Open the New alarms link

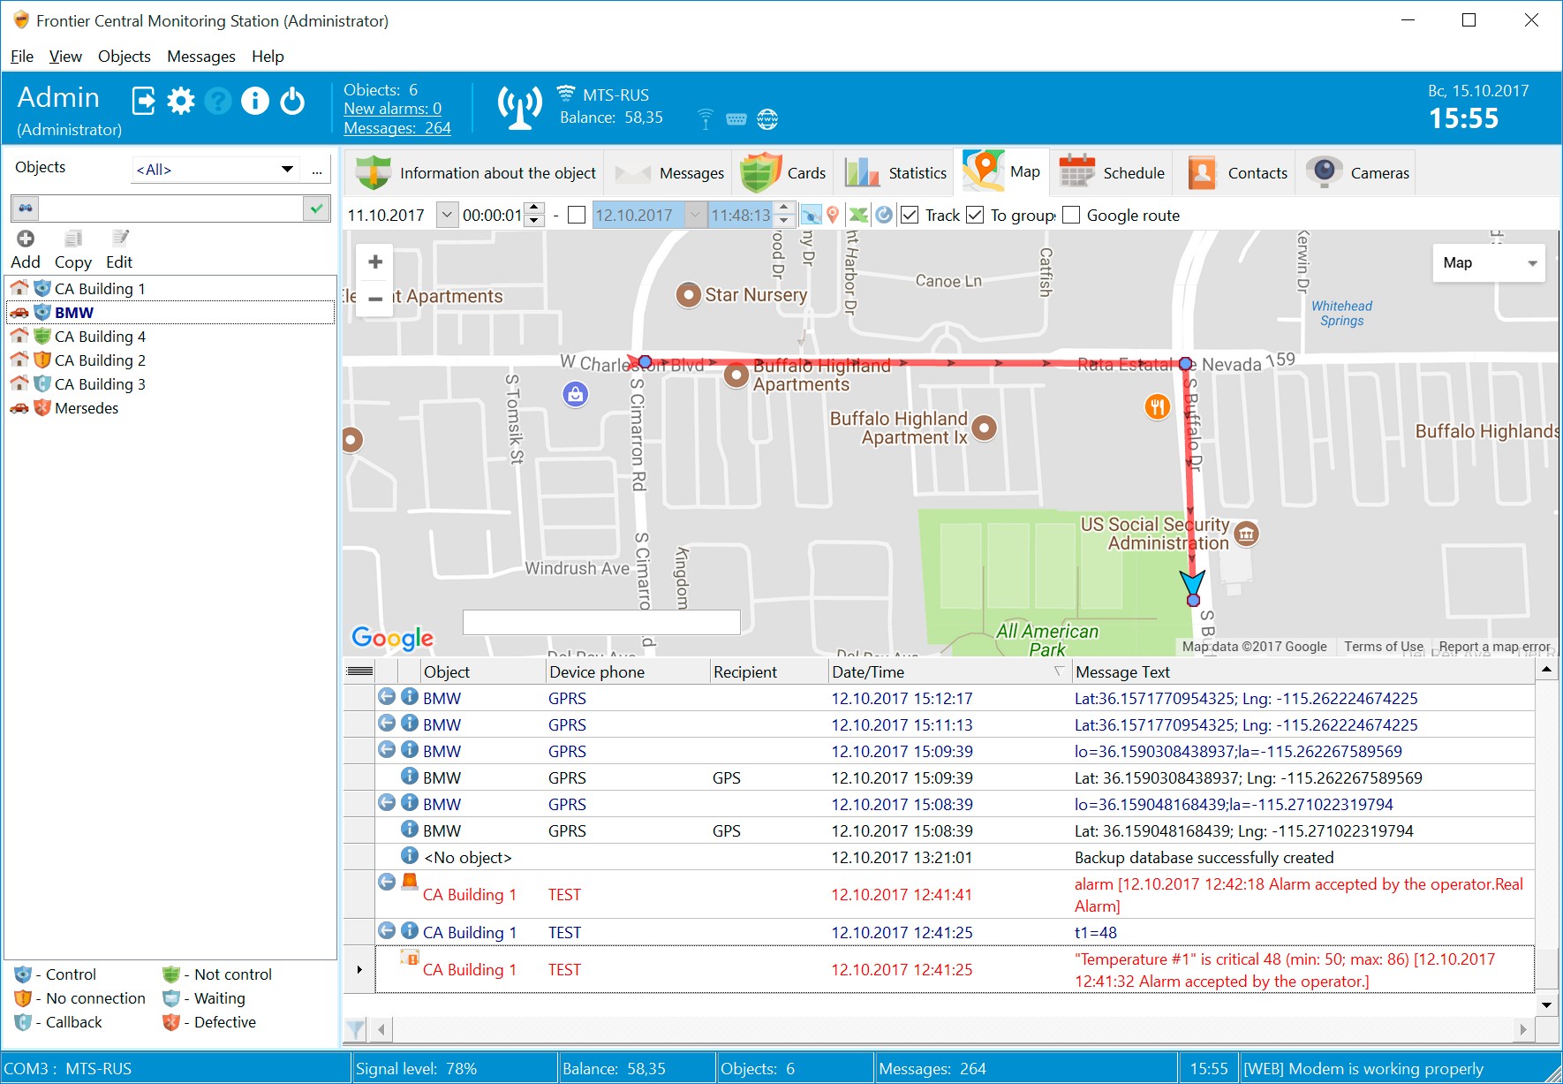[392, 108]
